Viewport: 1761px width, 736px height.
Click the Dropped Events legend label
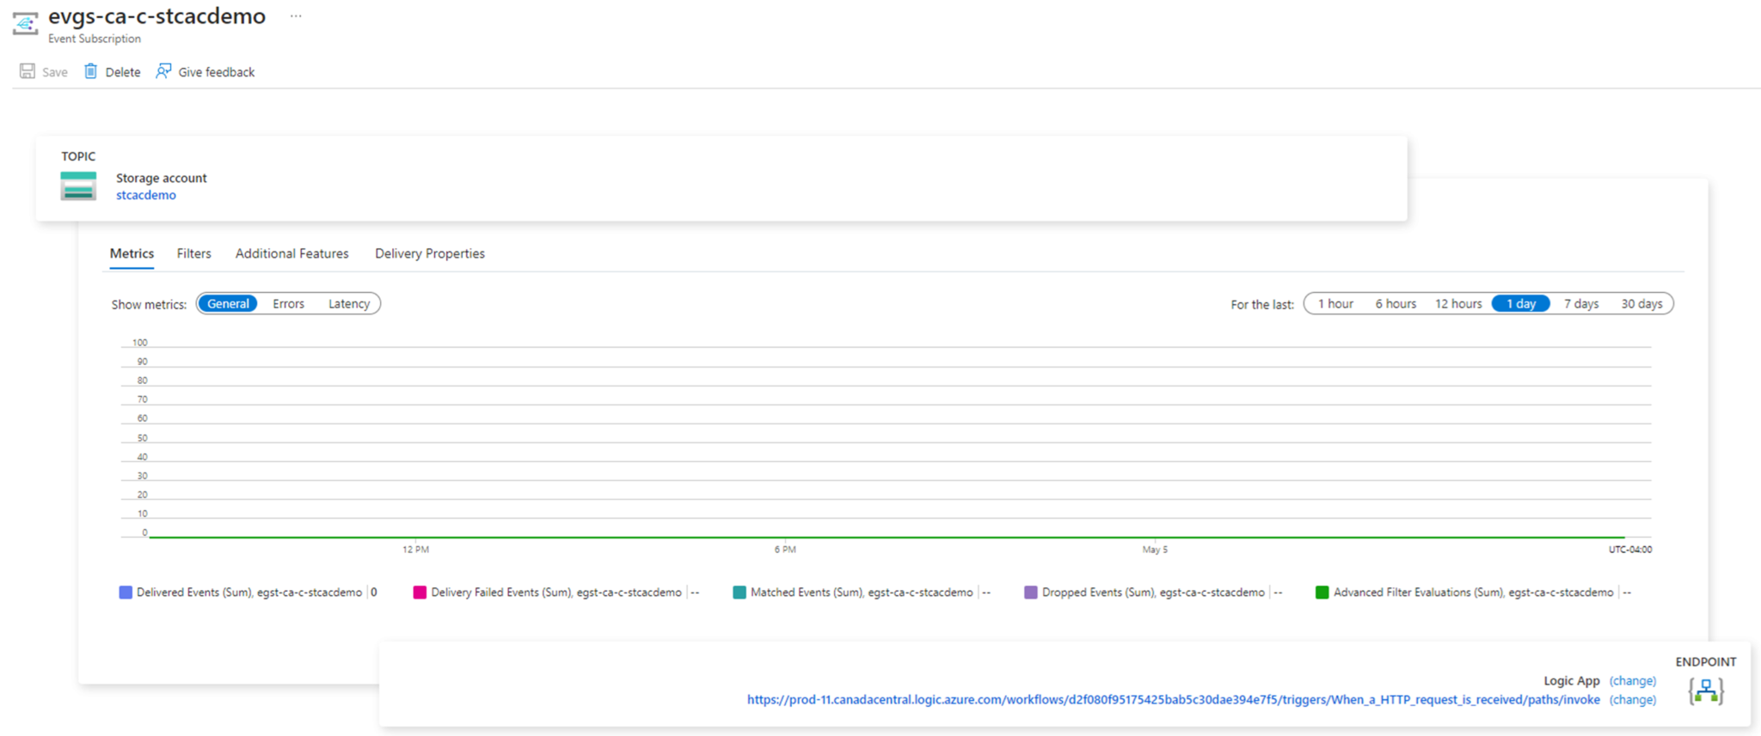[1153, 593]
